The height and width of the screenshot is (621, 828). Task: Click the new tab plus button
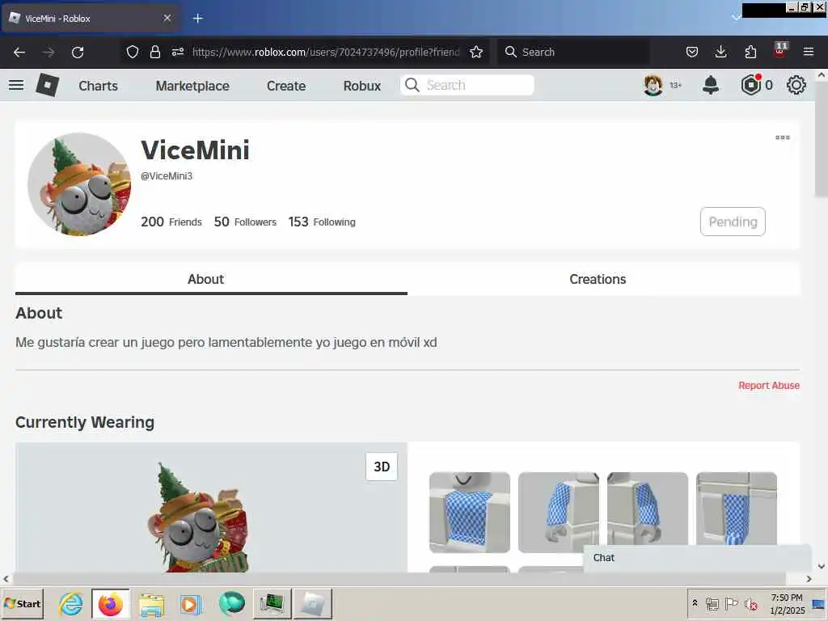point(198,19)
